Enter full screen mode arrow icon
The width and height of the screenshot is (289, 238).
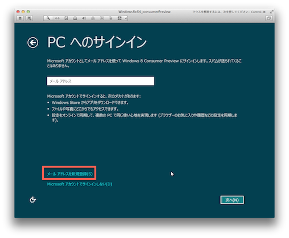pyautogui.click(x=271, y=12)
